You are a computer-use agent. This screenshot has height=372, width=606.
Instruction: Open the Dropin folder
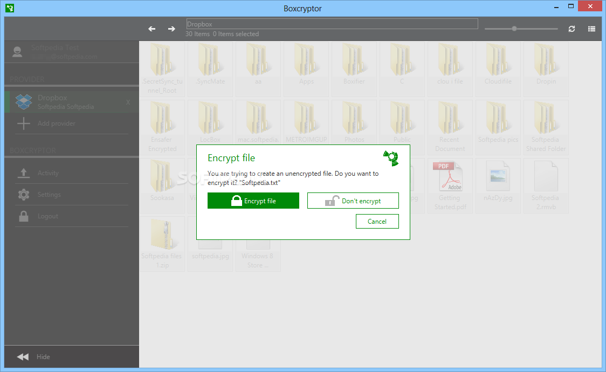pyautogui.click(x=546, y=69)
